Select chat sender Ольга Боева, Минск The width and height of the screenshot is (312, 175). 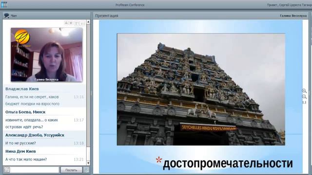25,112
